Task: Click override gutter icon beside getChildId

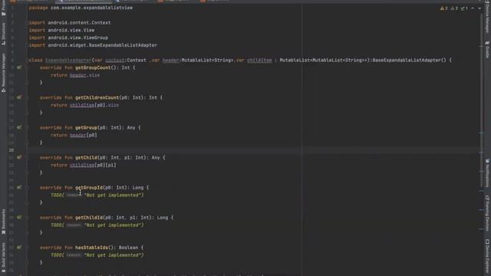Action: (19, 218)
